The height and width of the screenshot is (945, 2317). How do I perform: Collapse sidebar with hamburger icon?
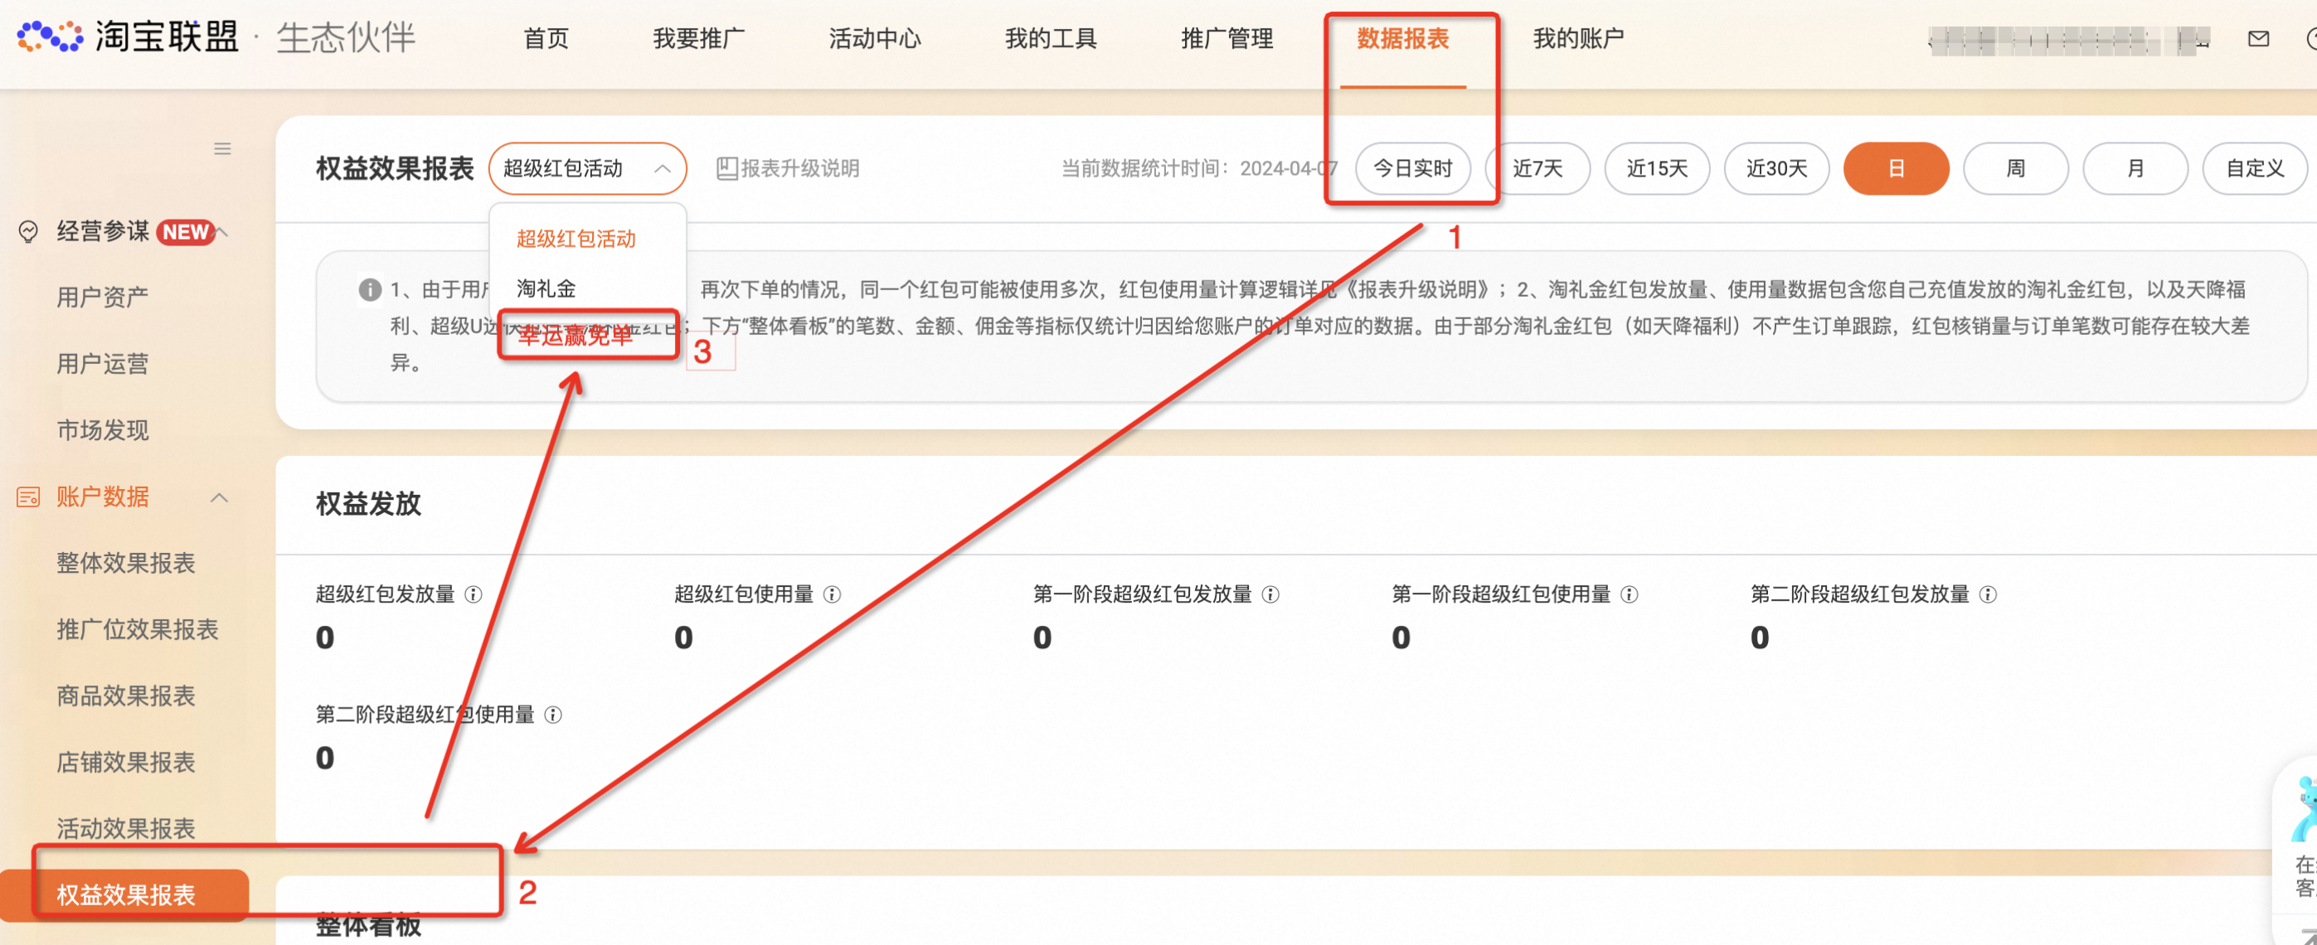coord(222,148)
